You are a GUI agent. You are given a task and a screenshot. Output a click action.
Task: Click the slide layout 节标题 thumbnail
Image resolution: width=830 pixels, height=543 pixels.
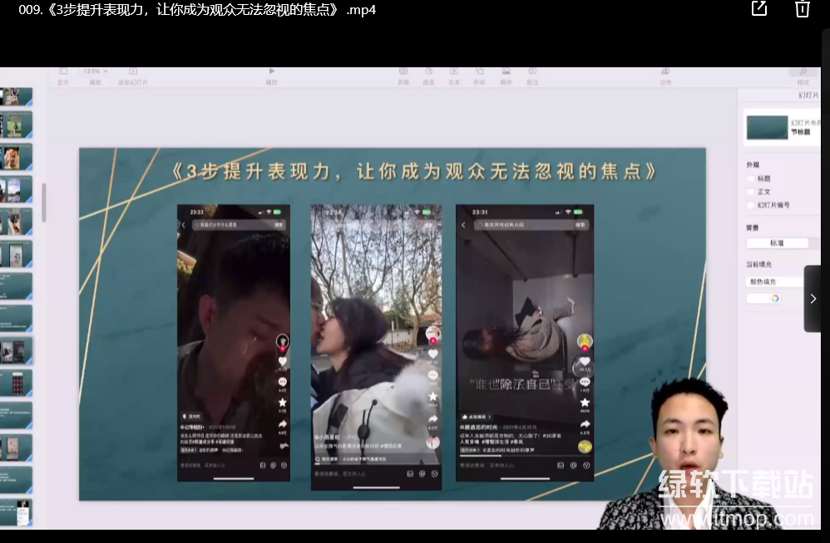coord(767,127)
